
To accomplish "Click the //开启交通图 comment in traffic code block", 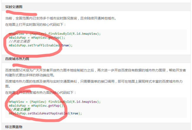I will pos(19,42).
